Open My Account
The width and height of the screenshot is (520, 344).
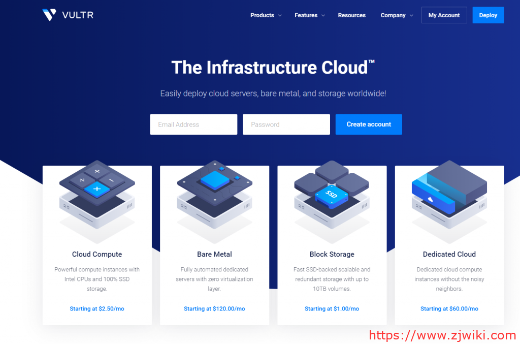[444, 15]
